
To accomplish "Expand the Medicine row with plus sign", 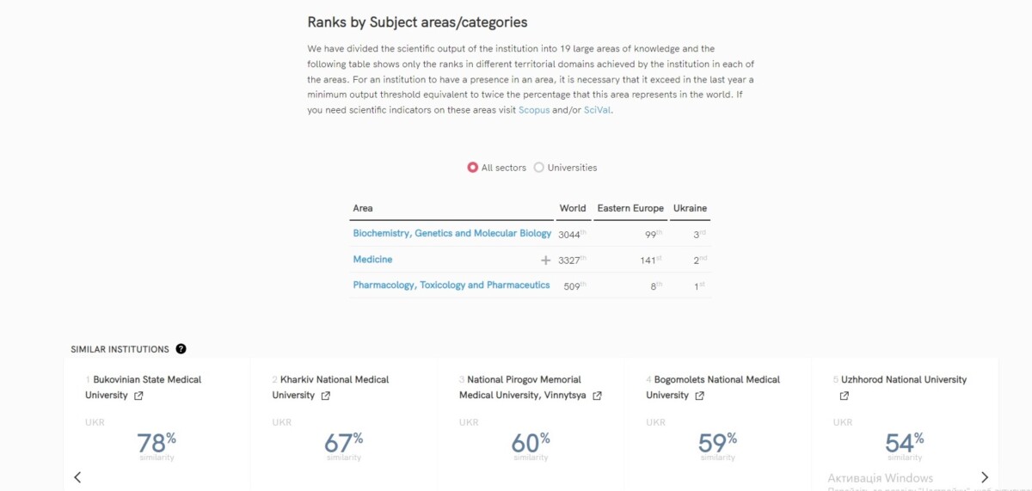I will [x=545, y=260].
